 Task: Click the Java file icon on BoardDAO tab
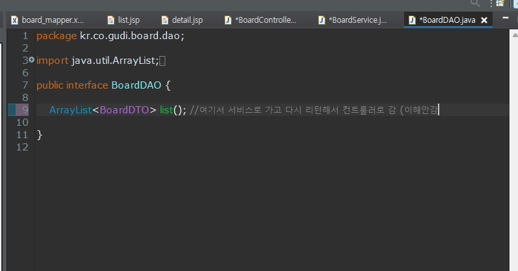pyautogui.click(x=412, y=20)
